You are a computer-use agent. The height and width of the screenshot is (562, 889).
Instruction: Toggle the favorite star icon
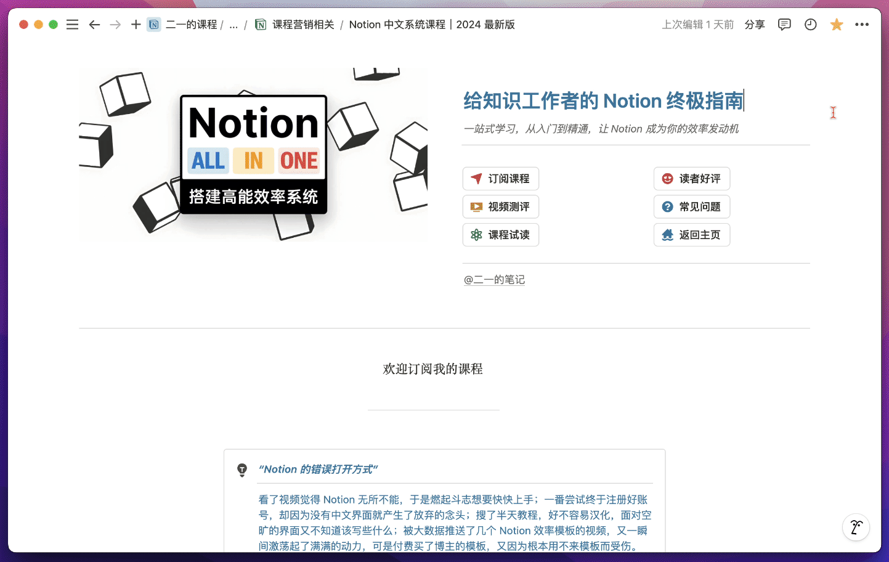coord(837,25)
